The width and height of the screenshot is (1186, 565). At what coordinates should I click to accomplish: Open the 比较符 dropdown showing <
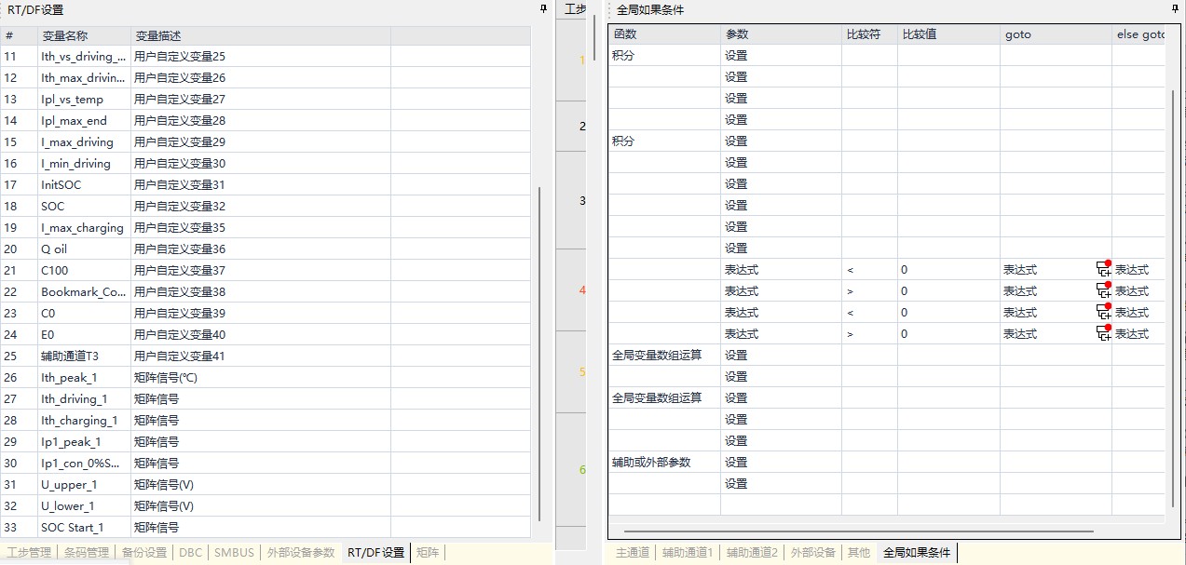tap(866, 269)
